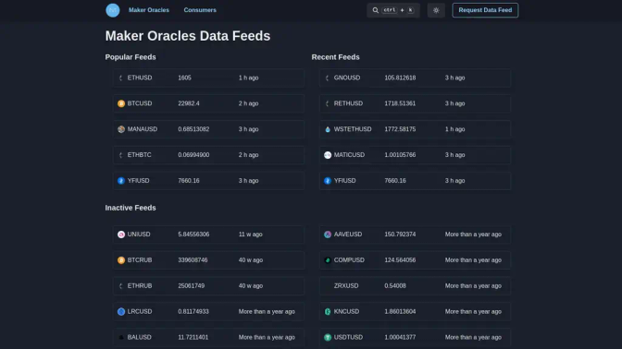Image resolution: width=622 pixels, height=349 pixels.
Task: Click the WSTETHUSD droplet icon
Action: click(x=328, y=129)
